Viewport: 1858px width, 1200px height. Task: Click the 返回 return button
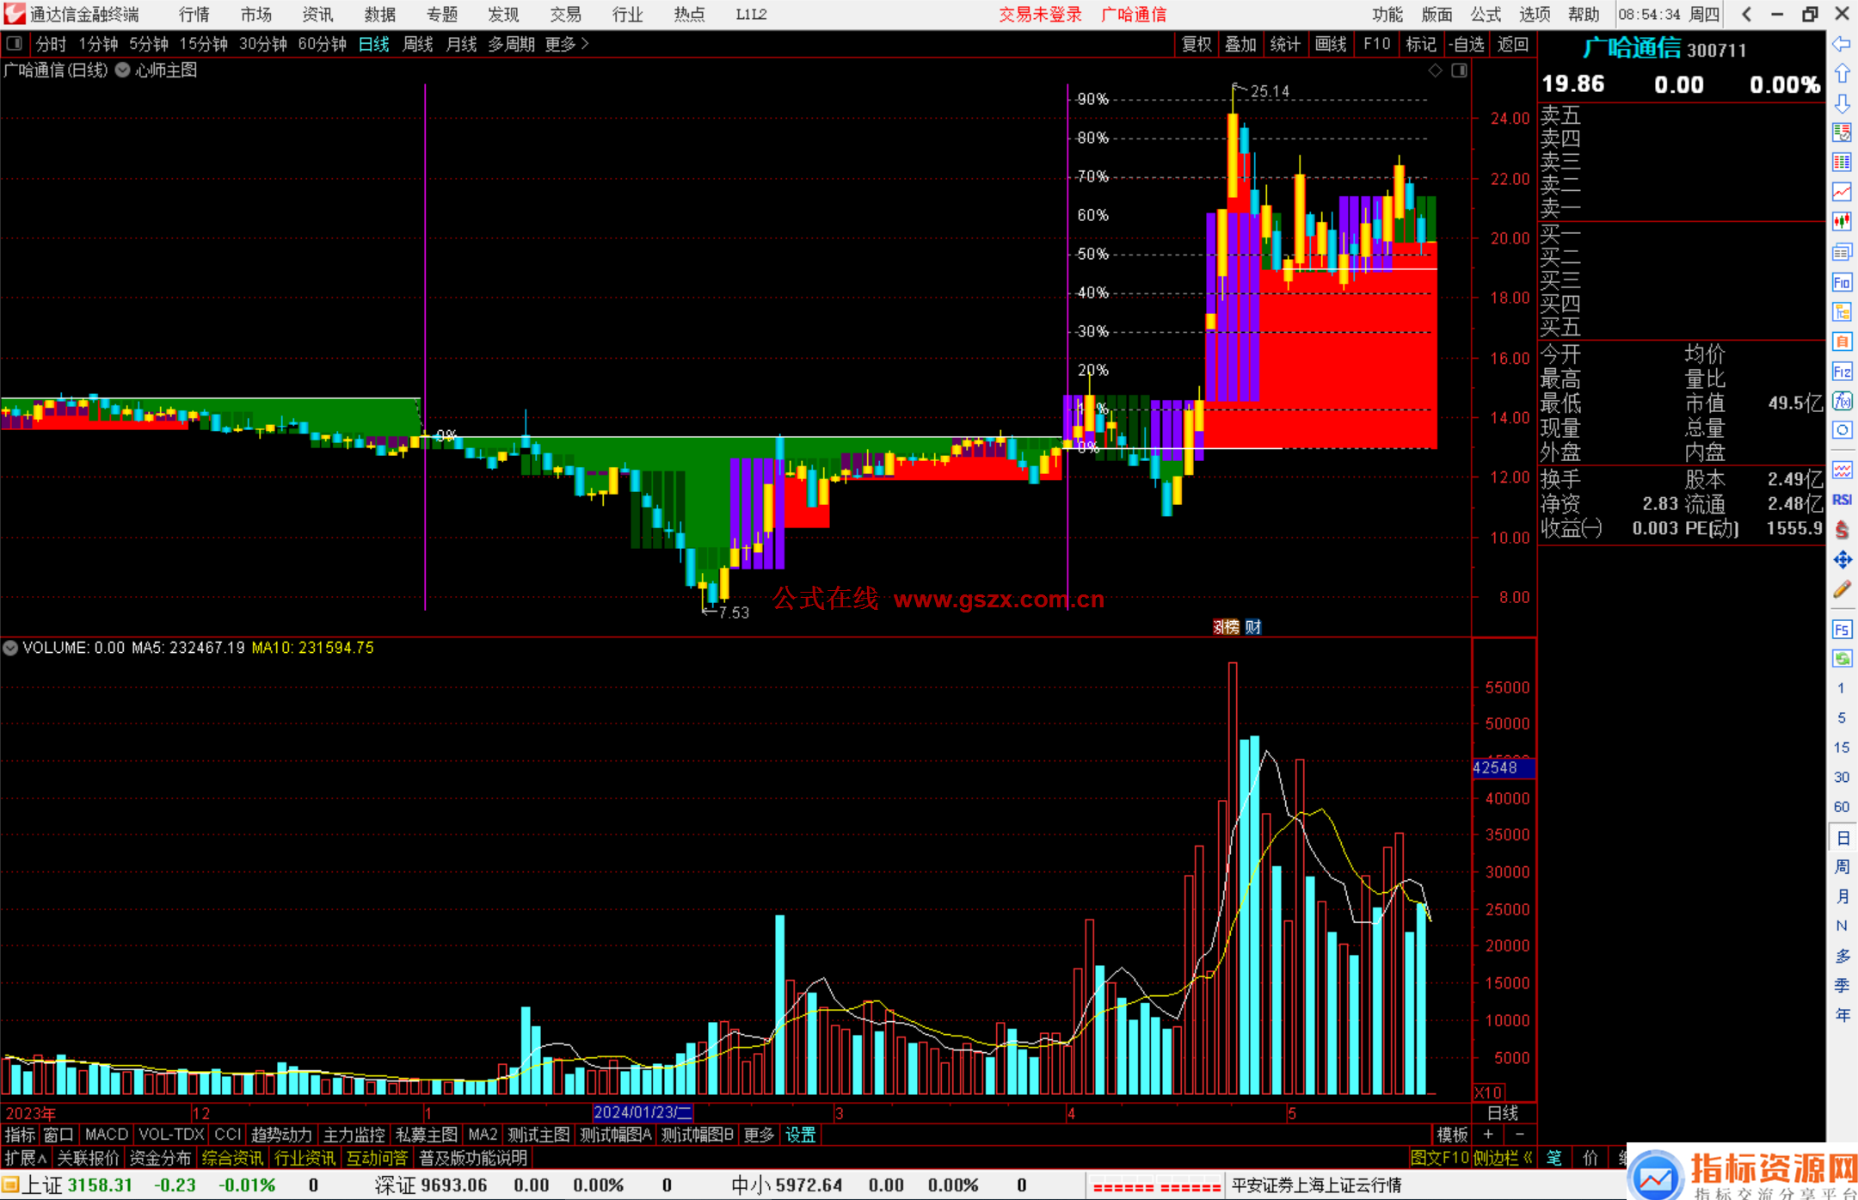pyautogui.click(x=1512, y=44)
